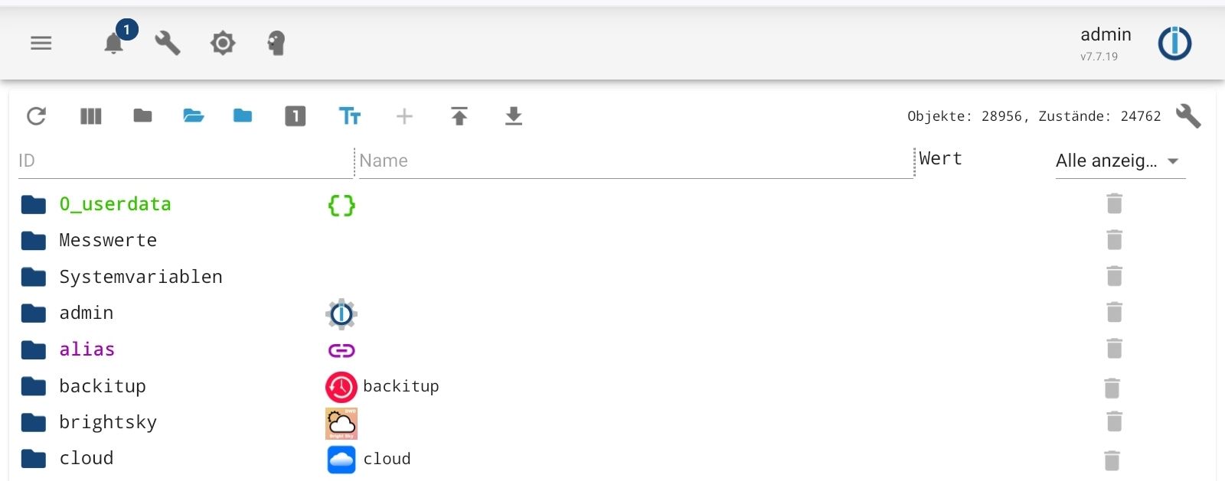Collapse all folders with the closed folder icon

click(x=142, y=116)
